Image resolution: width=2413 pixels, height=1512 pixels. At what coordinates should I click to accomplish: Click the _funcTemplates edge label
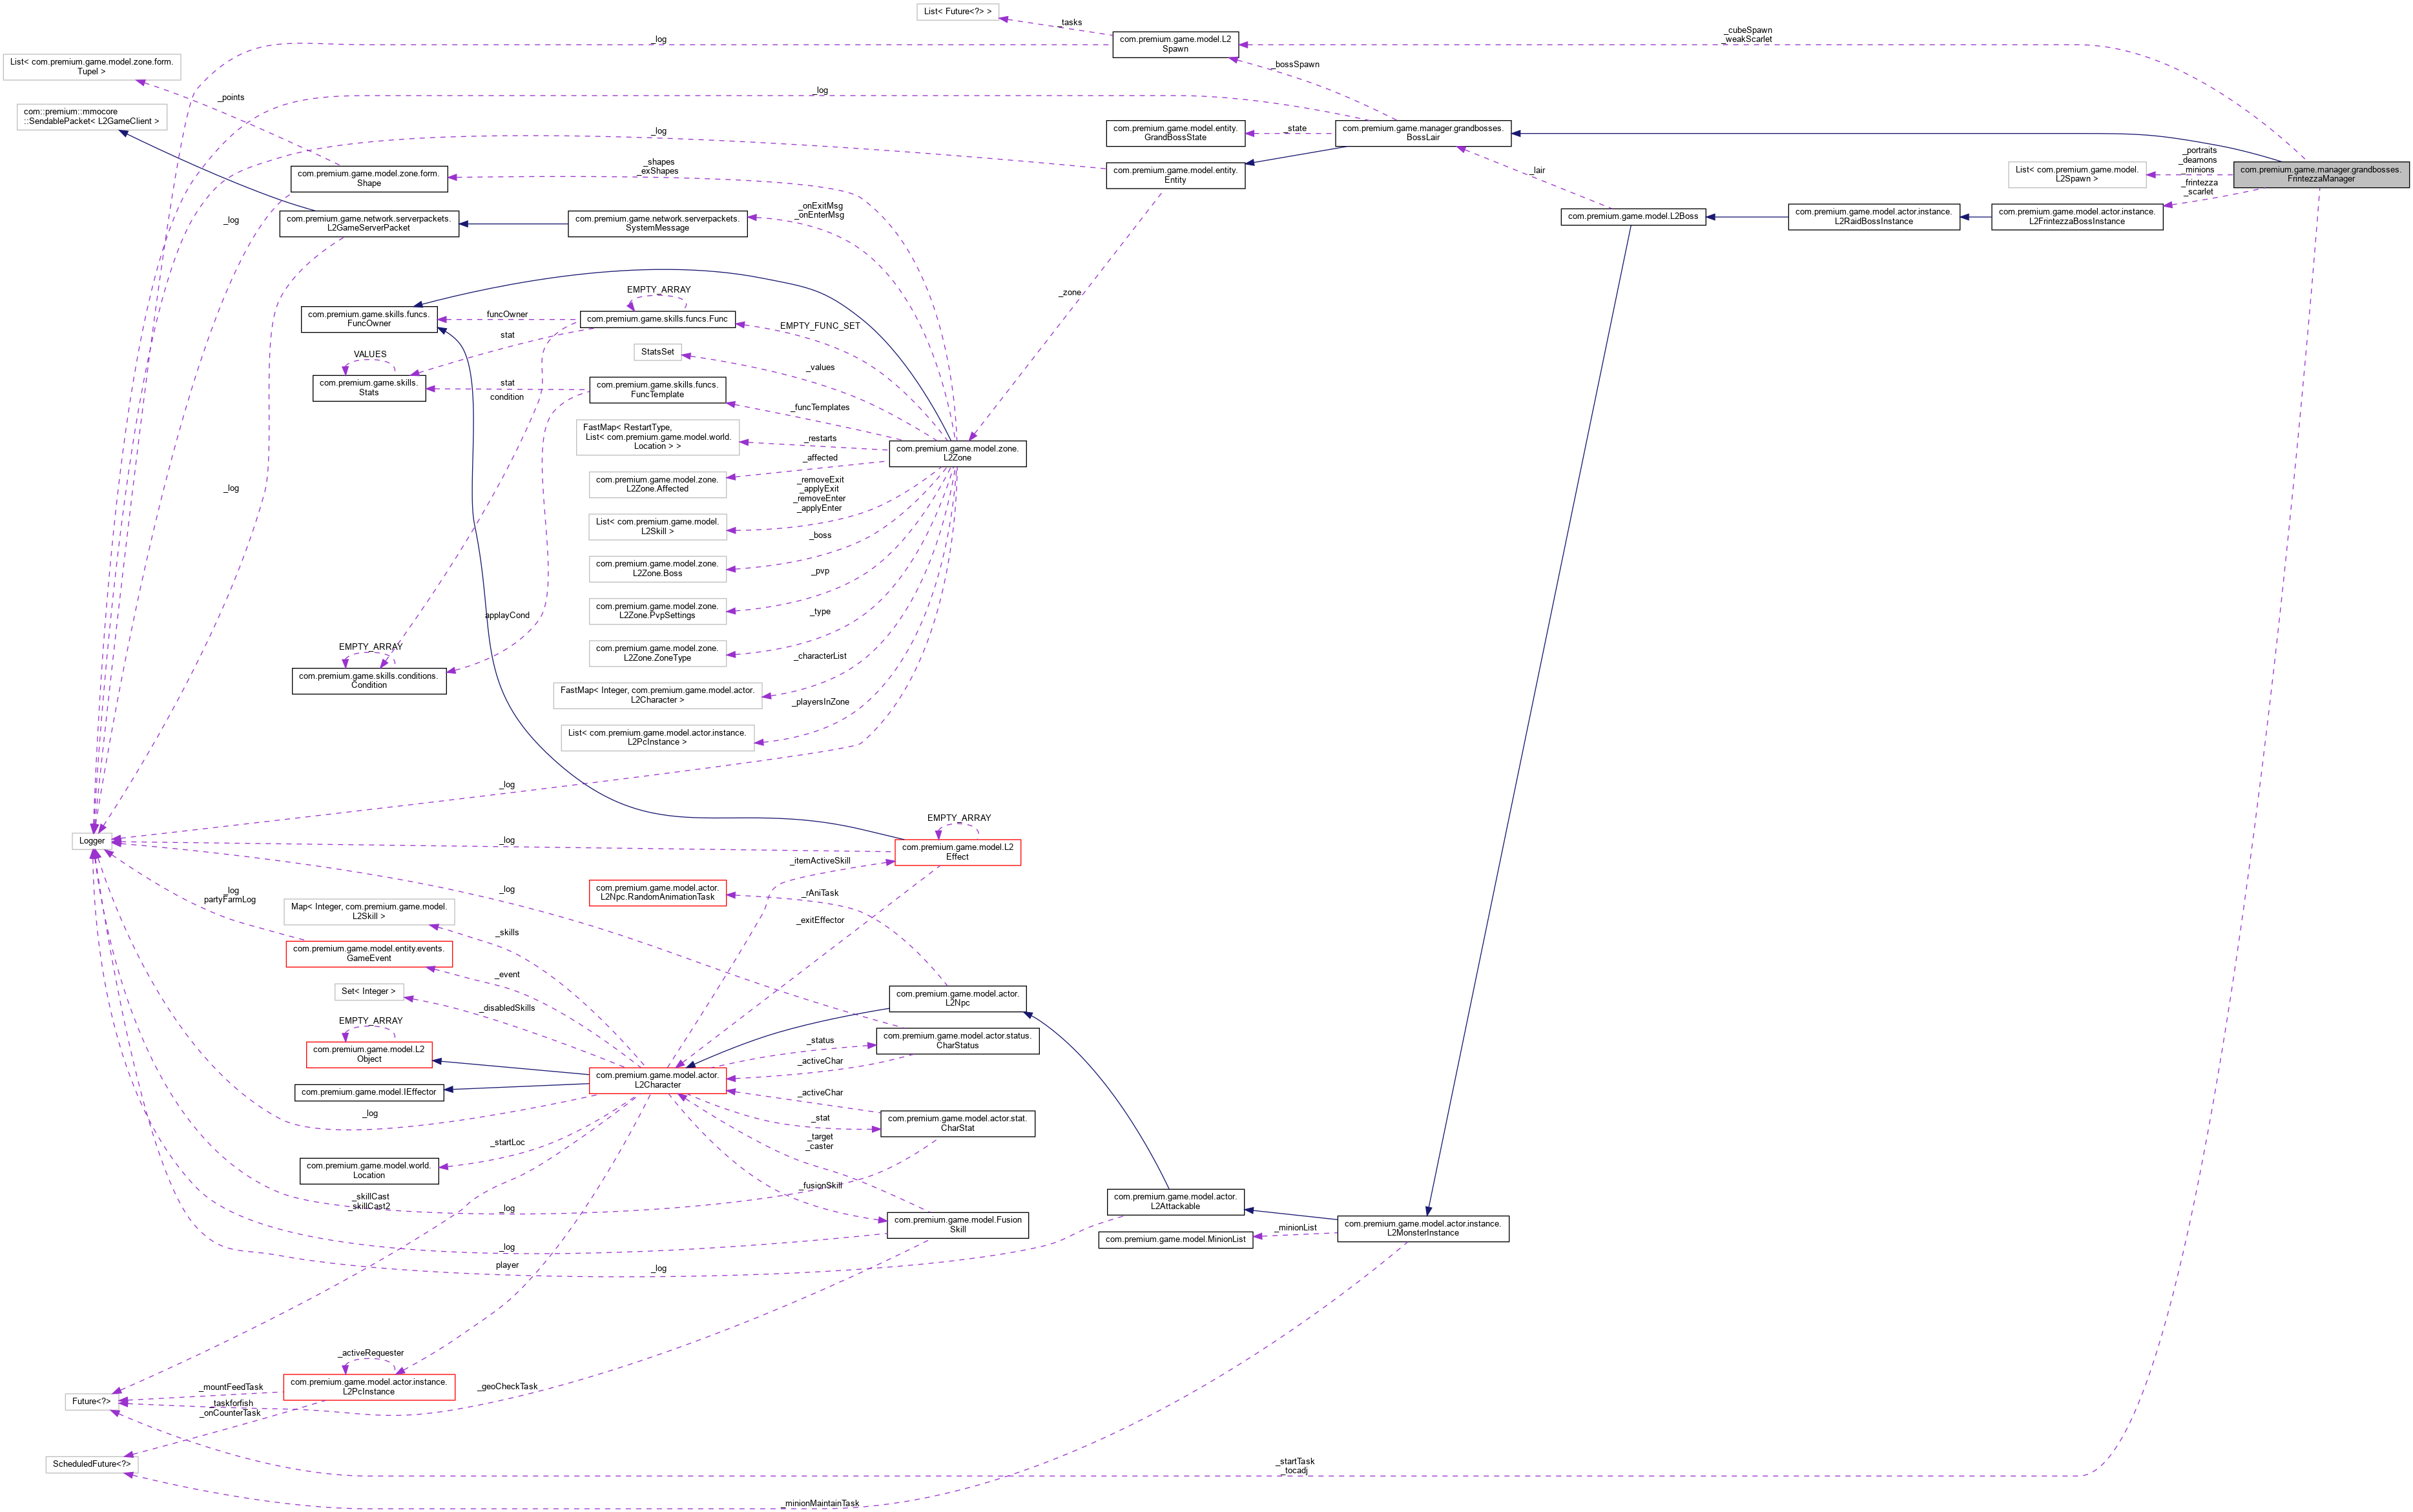pos(820,407)
